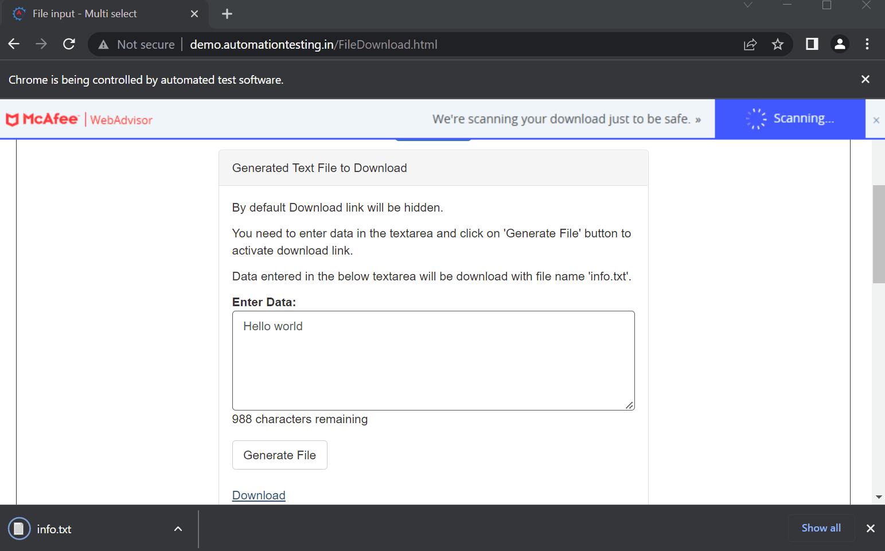The image size is (885, 551).
Task: Bookmark this page with the star icon
Action: click(778, 44)
